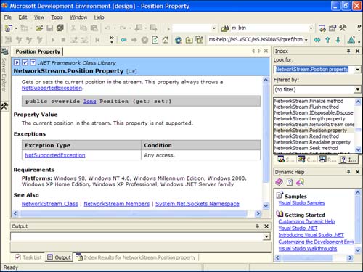Click the Help Home icon in toolbar
Screen dimensions: 363x272
pyautogui.click(x=166, y=40)
